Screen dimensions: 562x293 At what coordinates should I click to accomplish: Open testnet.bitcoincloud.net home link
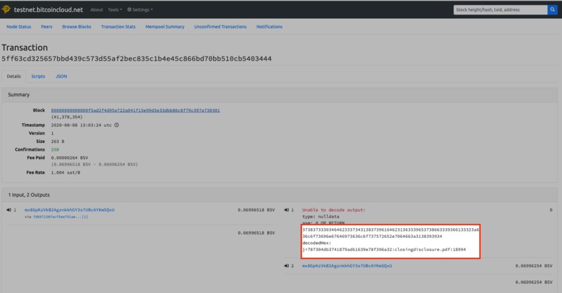point(48,10)
